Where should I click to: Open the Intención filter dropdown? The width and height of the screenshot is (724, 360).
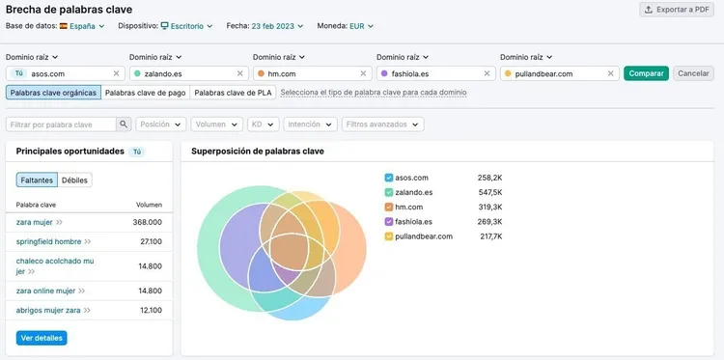[x=310, y=125]
